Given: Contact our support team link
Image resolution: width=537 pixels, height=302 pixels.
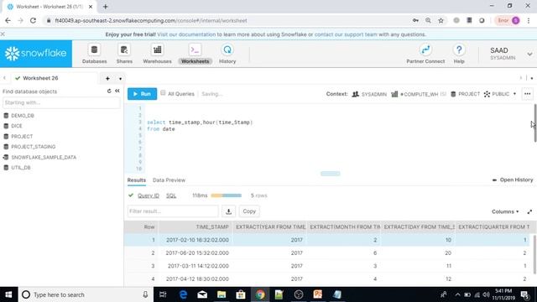Looking at the screenshot, I should coord(346,34).
